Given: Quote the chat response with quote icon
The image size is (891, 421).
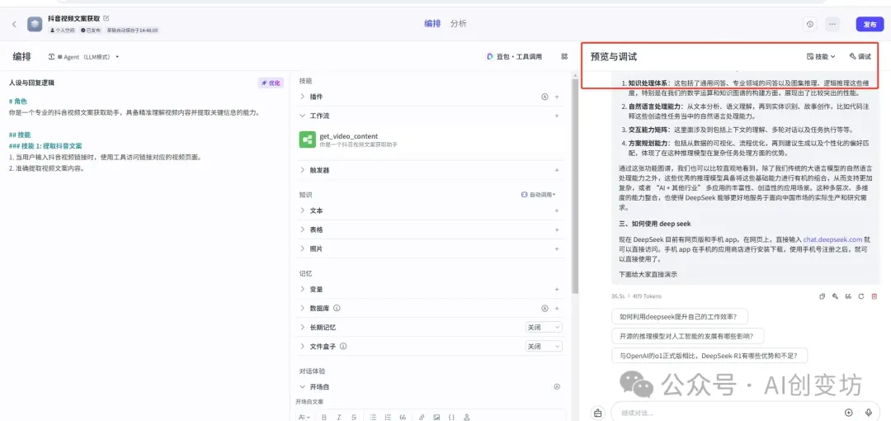Looking at the screenshot, I should [x=848, y=296].
